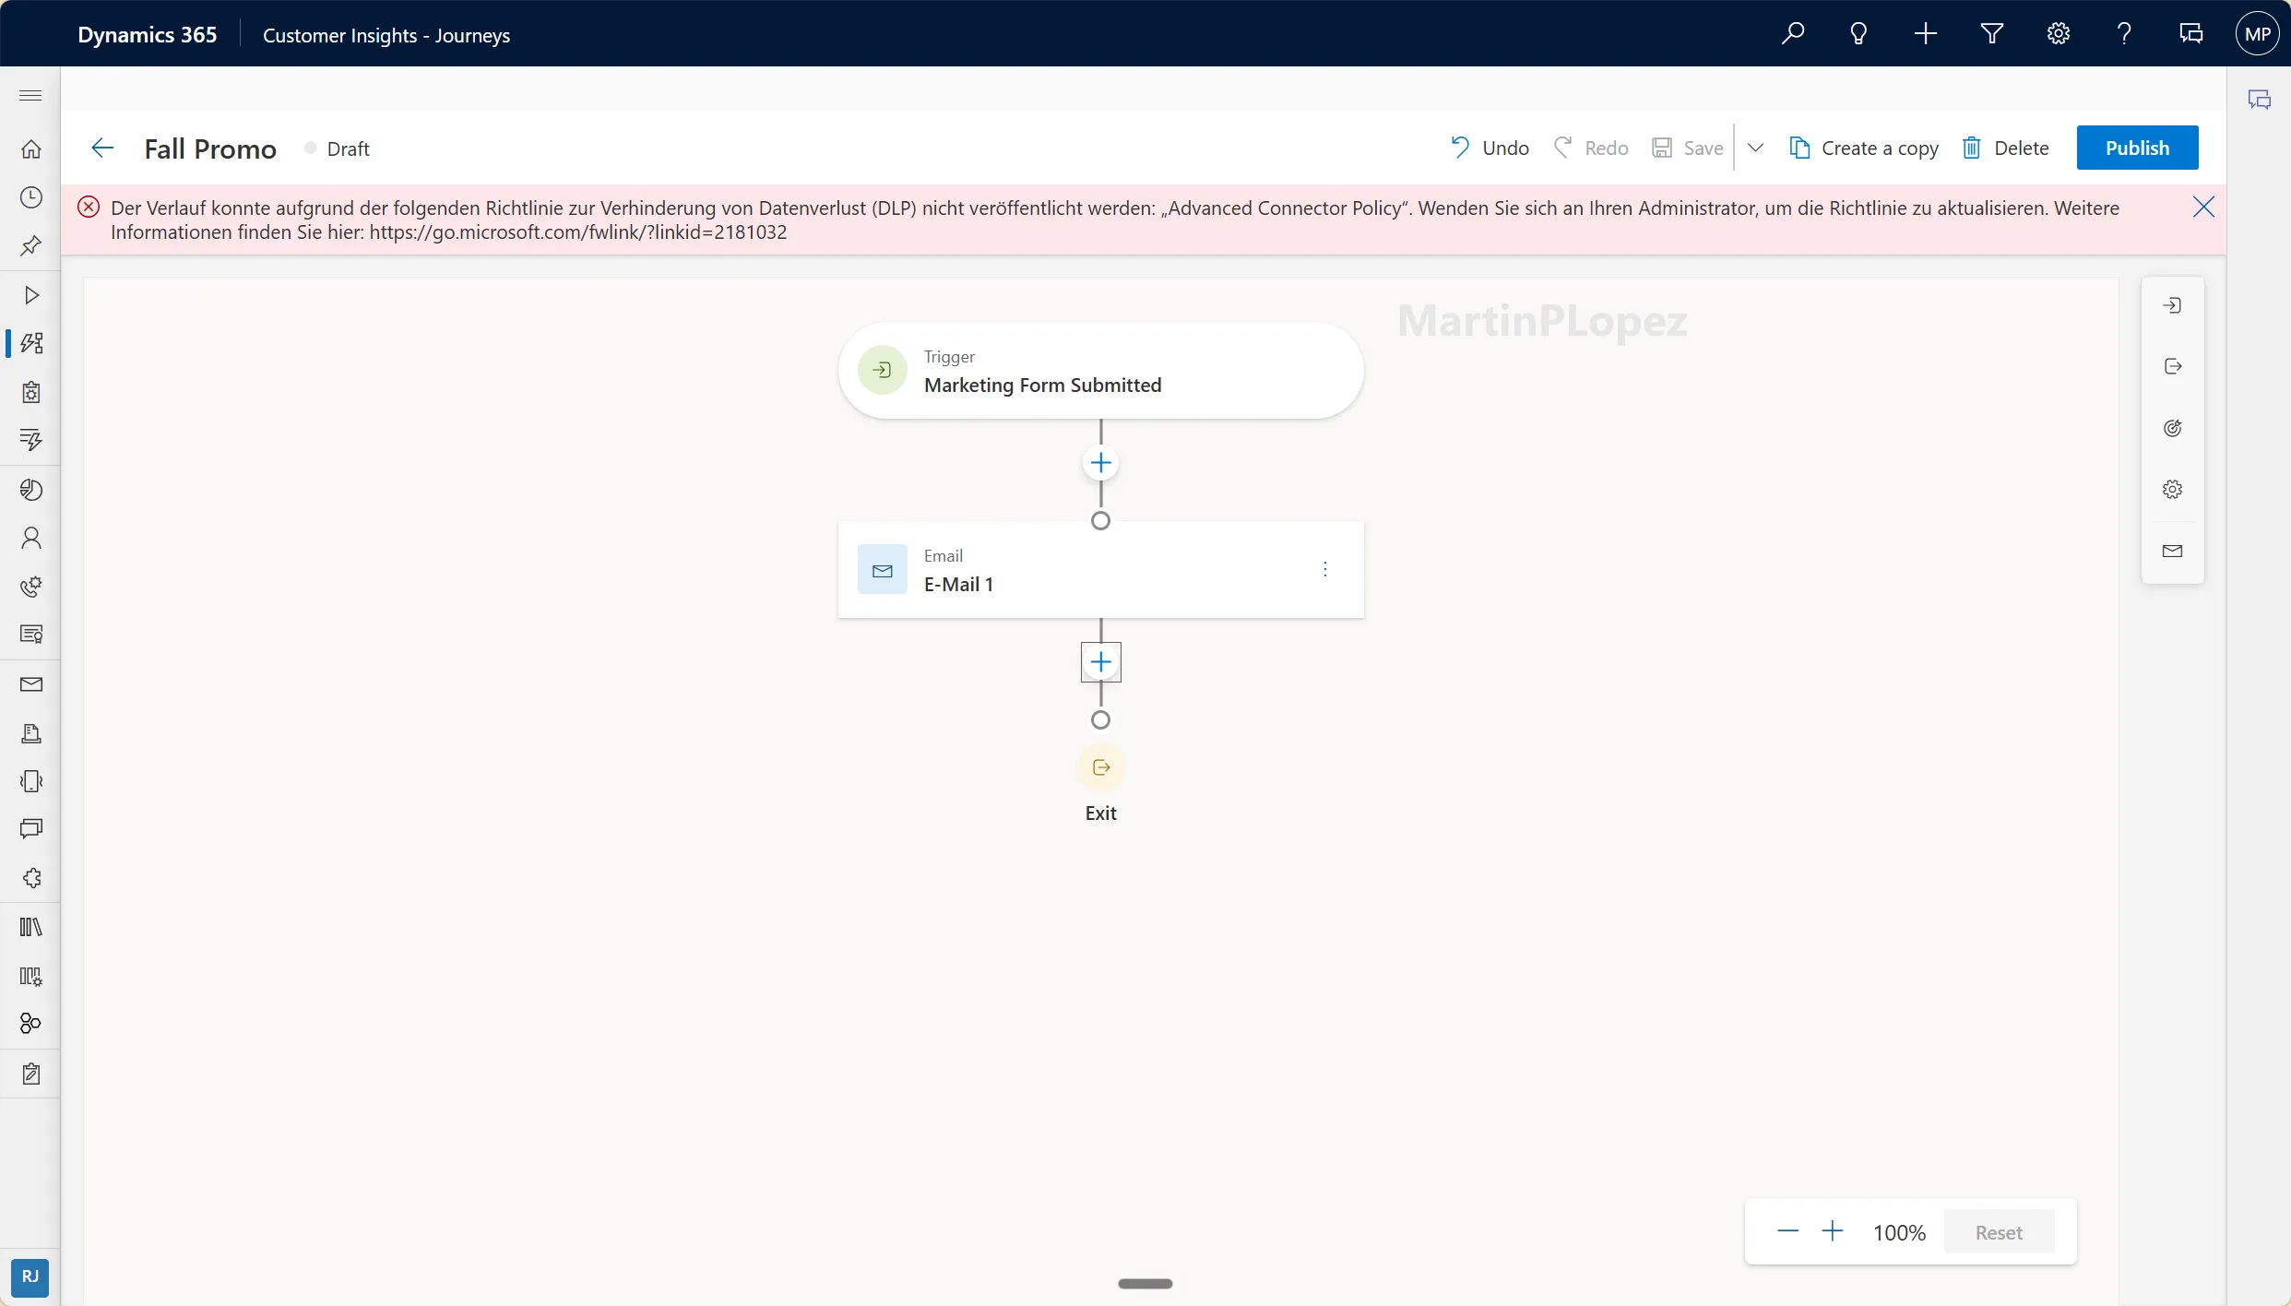
Task: Dismiss the DLP error banner
Action: [2203, 207]
